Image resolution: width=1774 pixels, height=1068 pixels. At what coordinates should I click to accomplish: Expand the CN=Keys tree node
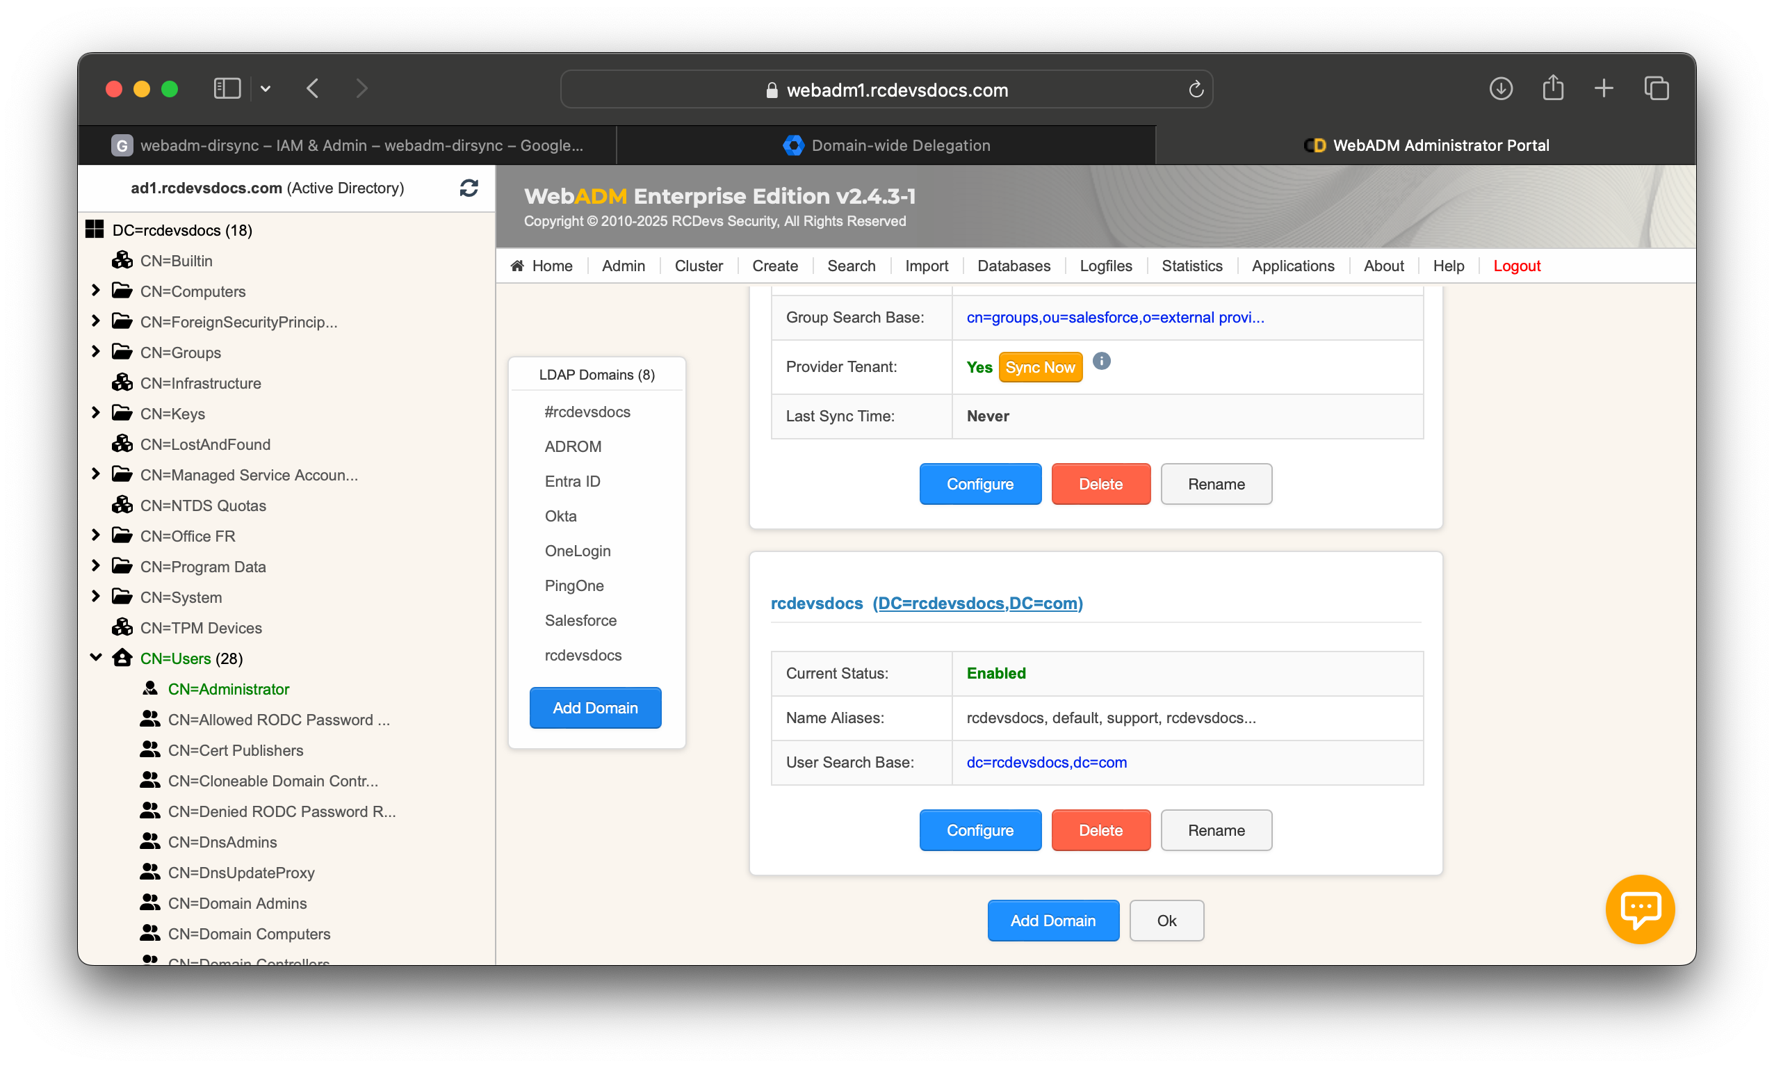pos(96,412)
